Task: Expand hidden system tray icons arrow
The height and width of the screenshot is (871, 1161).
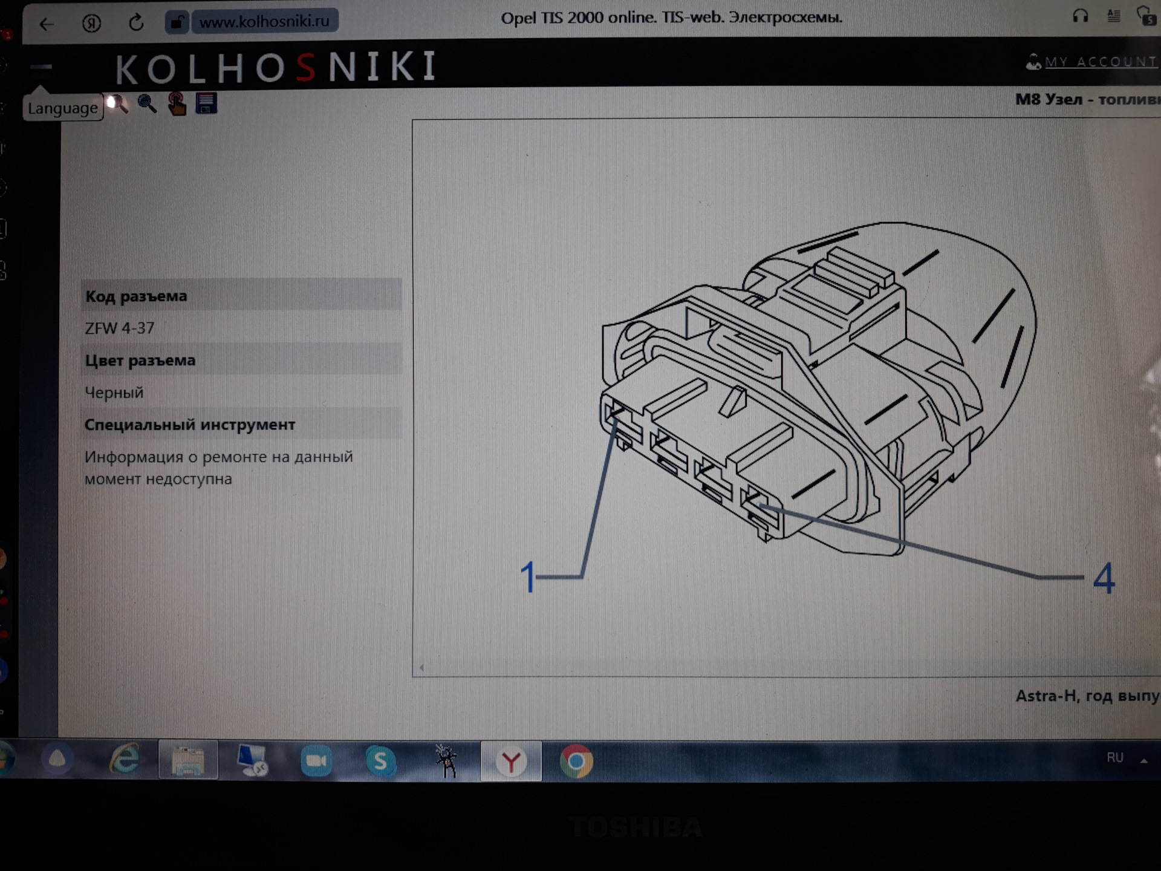Action: coord(1143,761)
